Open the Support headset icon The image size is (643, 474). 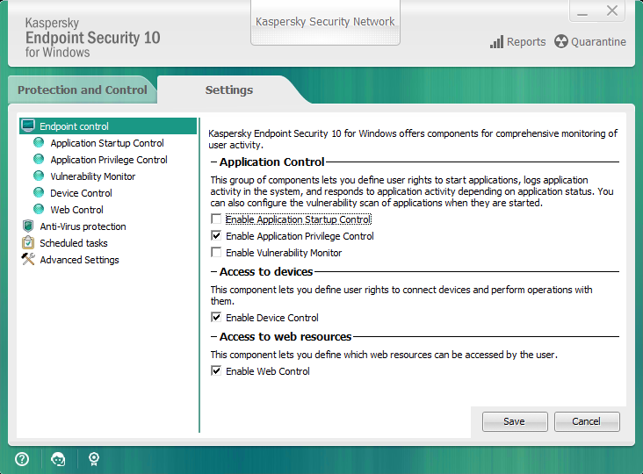coord(58,458)
